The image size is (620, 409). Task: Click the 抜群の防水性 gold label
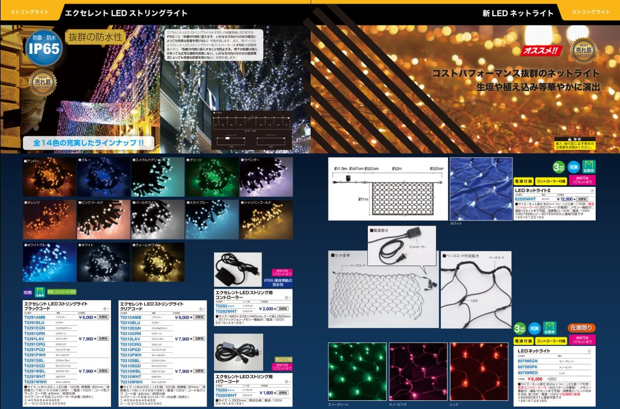(95, 37)
